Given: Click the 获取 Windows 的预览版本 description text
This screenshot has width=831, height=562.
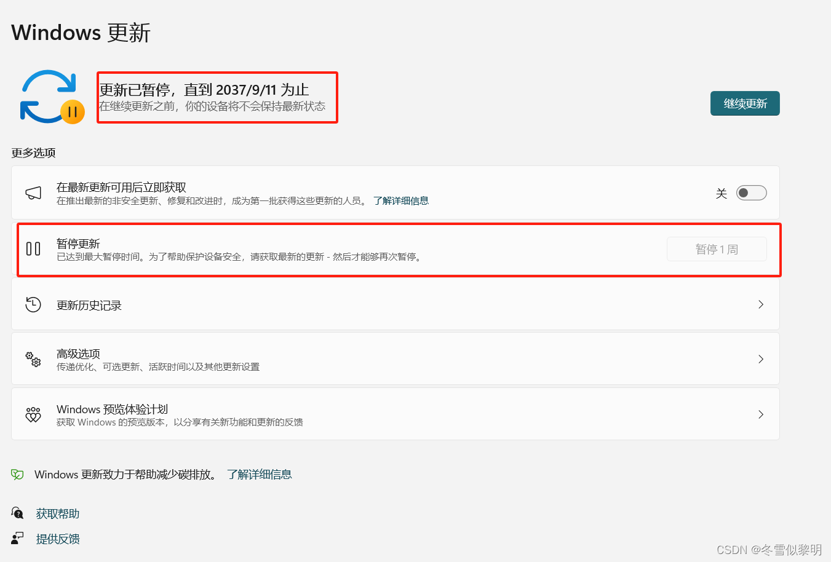Looking at the screenshot, I should (x=180, y=422).
